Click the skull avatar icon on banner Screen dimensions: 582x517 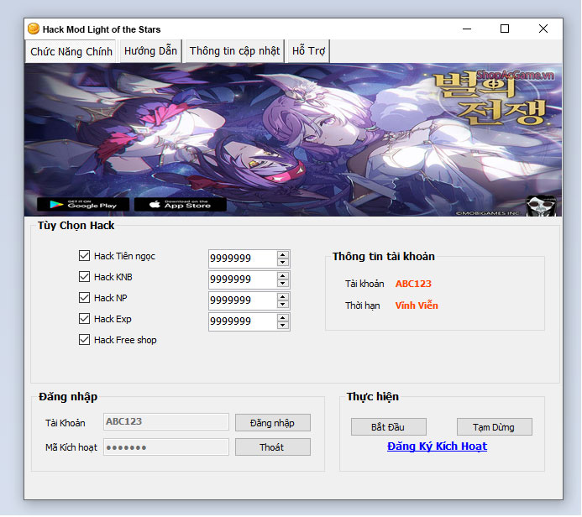pyautogui.click(x=541, y=206)
